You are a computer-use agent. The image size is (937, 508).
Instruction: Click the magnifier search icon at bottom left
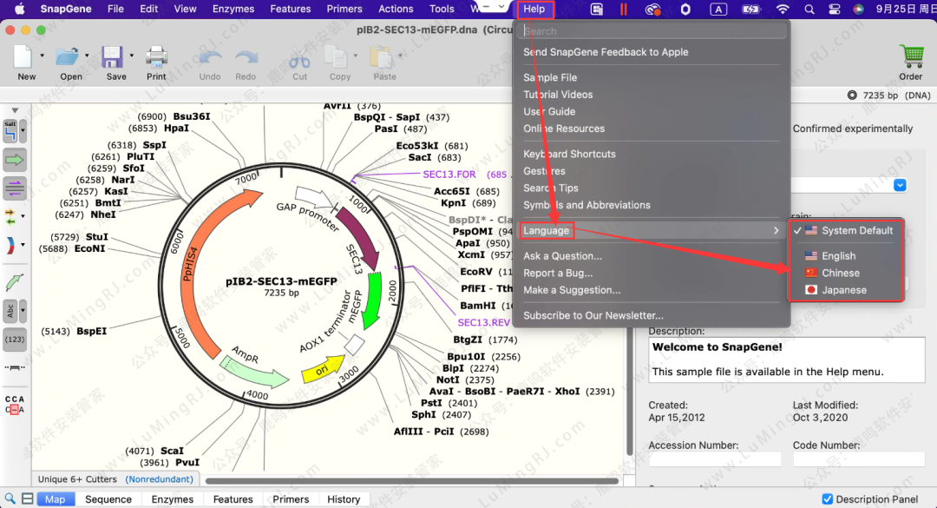point(10,498)
